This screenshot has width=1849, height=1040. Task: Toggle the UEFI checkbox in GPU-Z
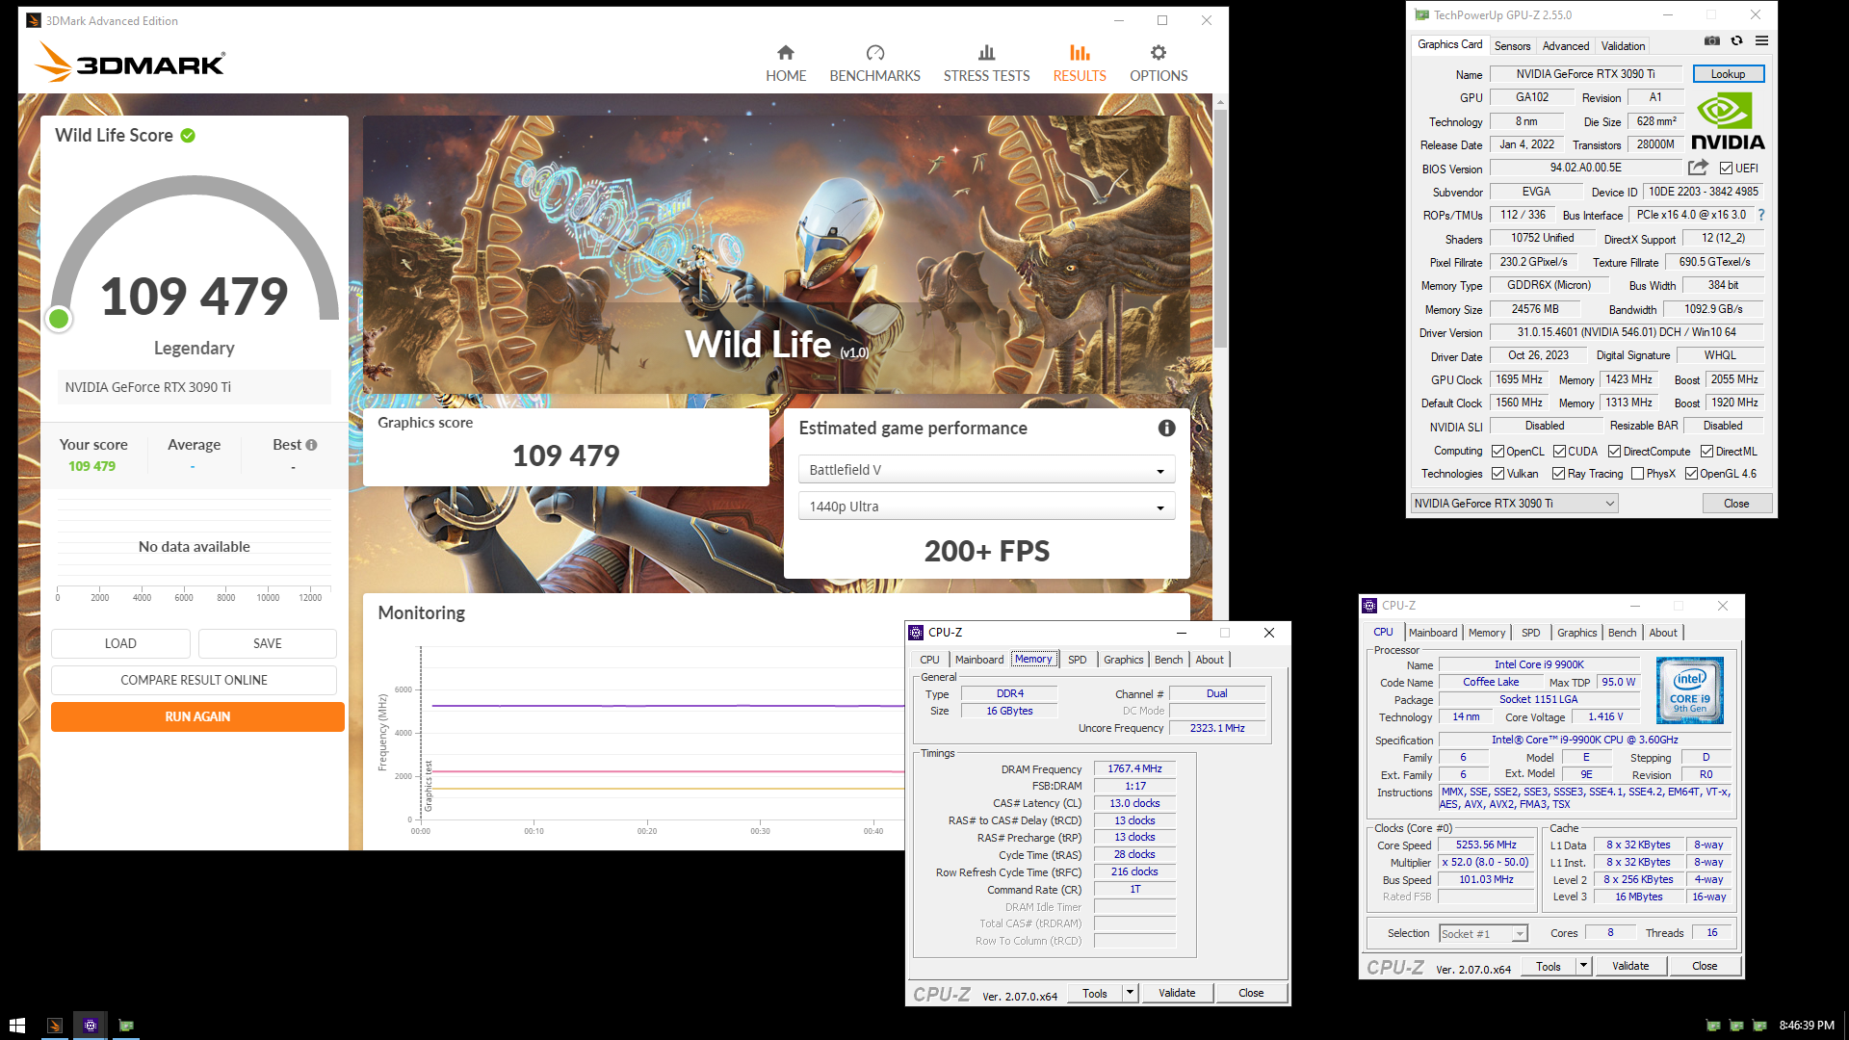tap(1726, 169)
